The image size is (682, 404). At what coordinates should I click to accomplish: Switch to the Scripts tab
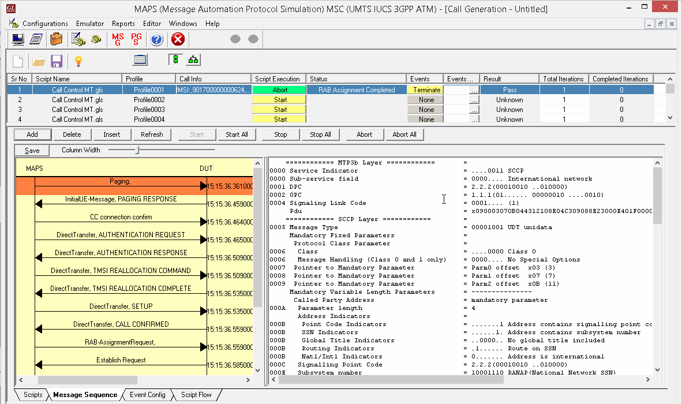(33, 394)
